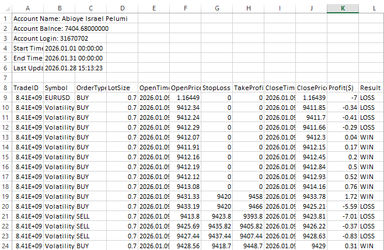Click profit cell showing -0.34
This screenshot has width=384, height=250.
[343, 108]
